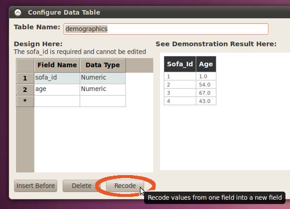Image resolution: width=290 pixels, height=209 pixels.
Task: Click the Recode button
Action: click(125, 186)
